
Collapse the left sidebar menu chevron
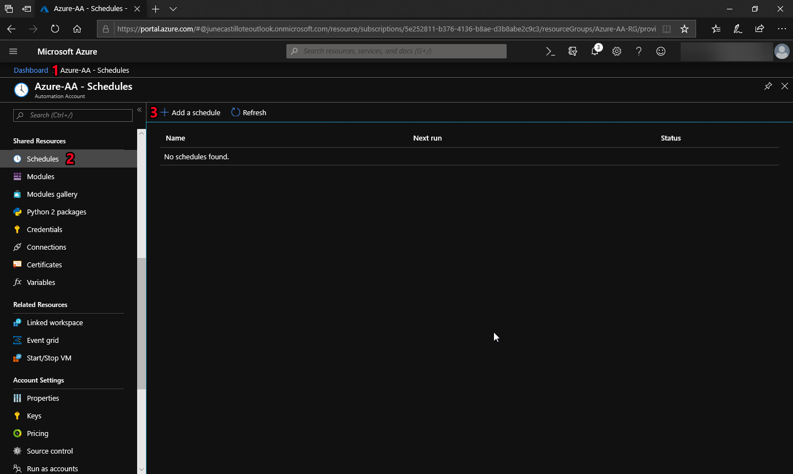[x=139, y=110]
